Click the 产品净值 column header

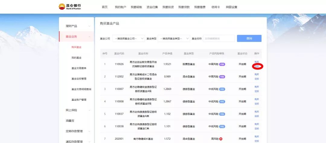click(167, 54)
